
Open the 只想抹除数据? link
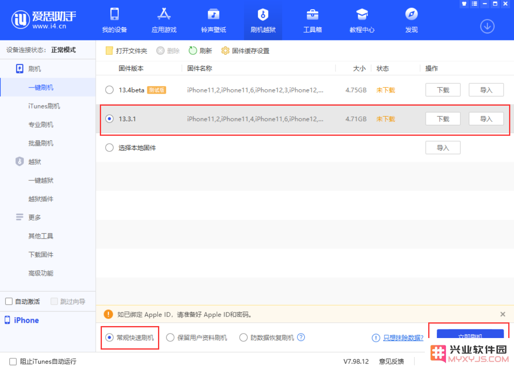point(403,338)
